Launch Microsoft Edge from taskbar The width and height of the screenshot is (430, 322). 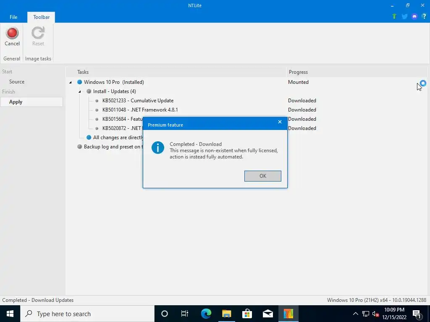coord(206,314)
